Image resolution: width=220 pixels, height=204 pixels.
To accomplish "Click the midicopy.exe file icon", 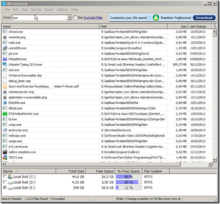I will (5, 136).
